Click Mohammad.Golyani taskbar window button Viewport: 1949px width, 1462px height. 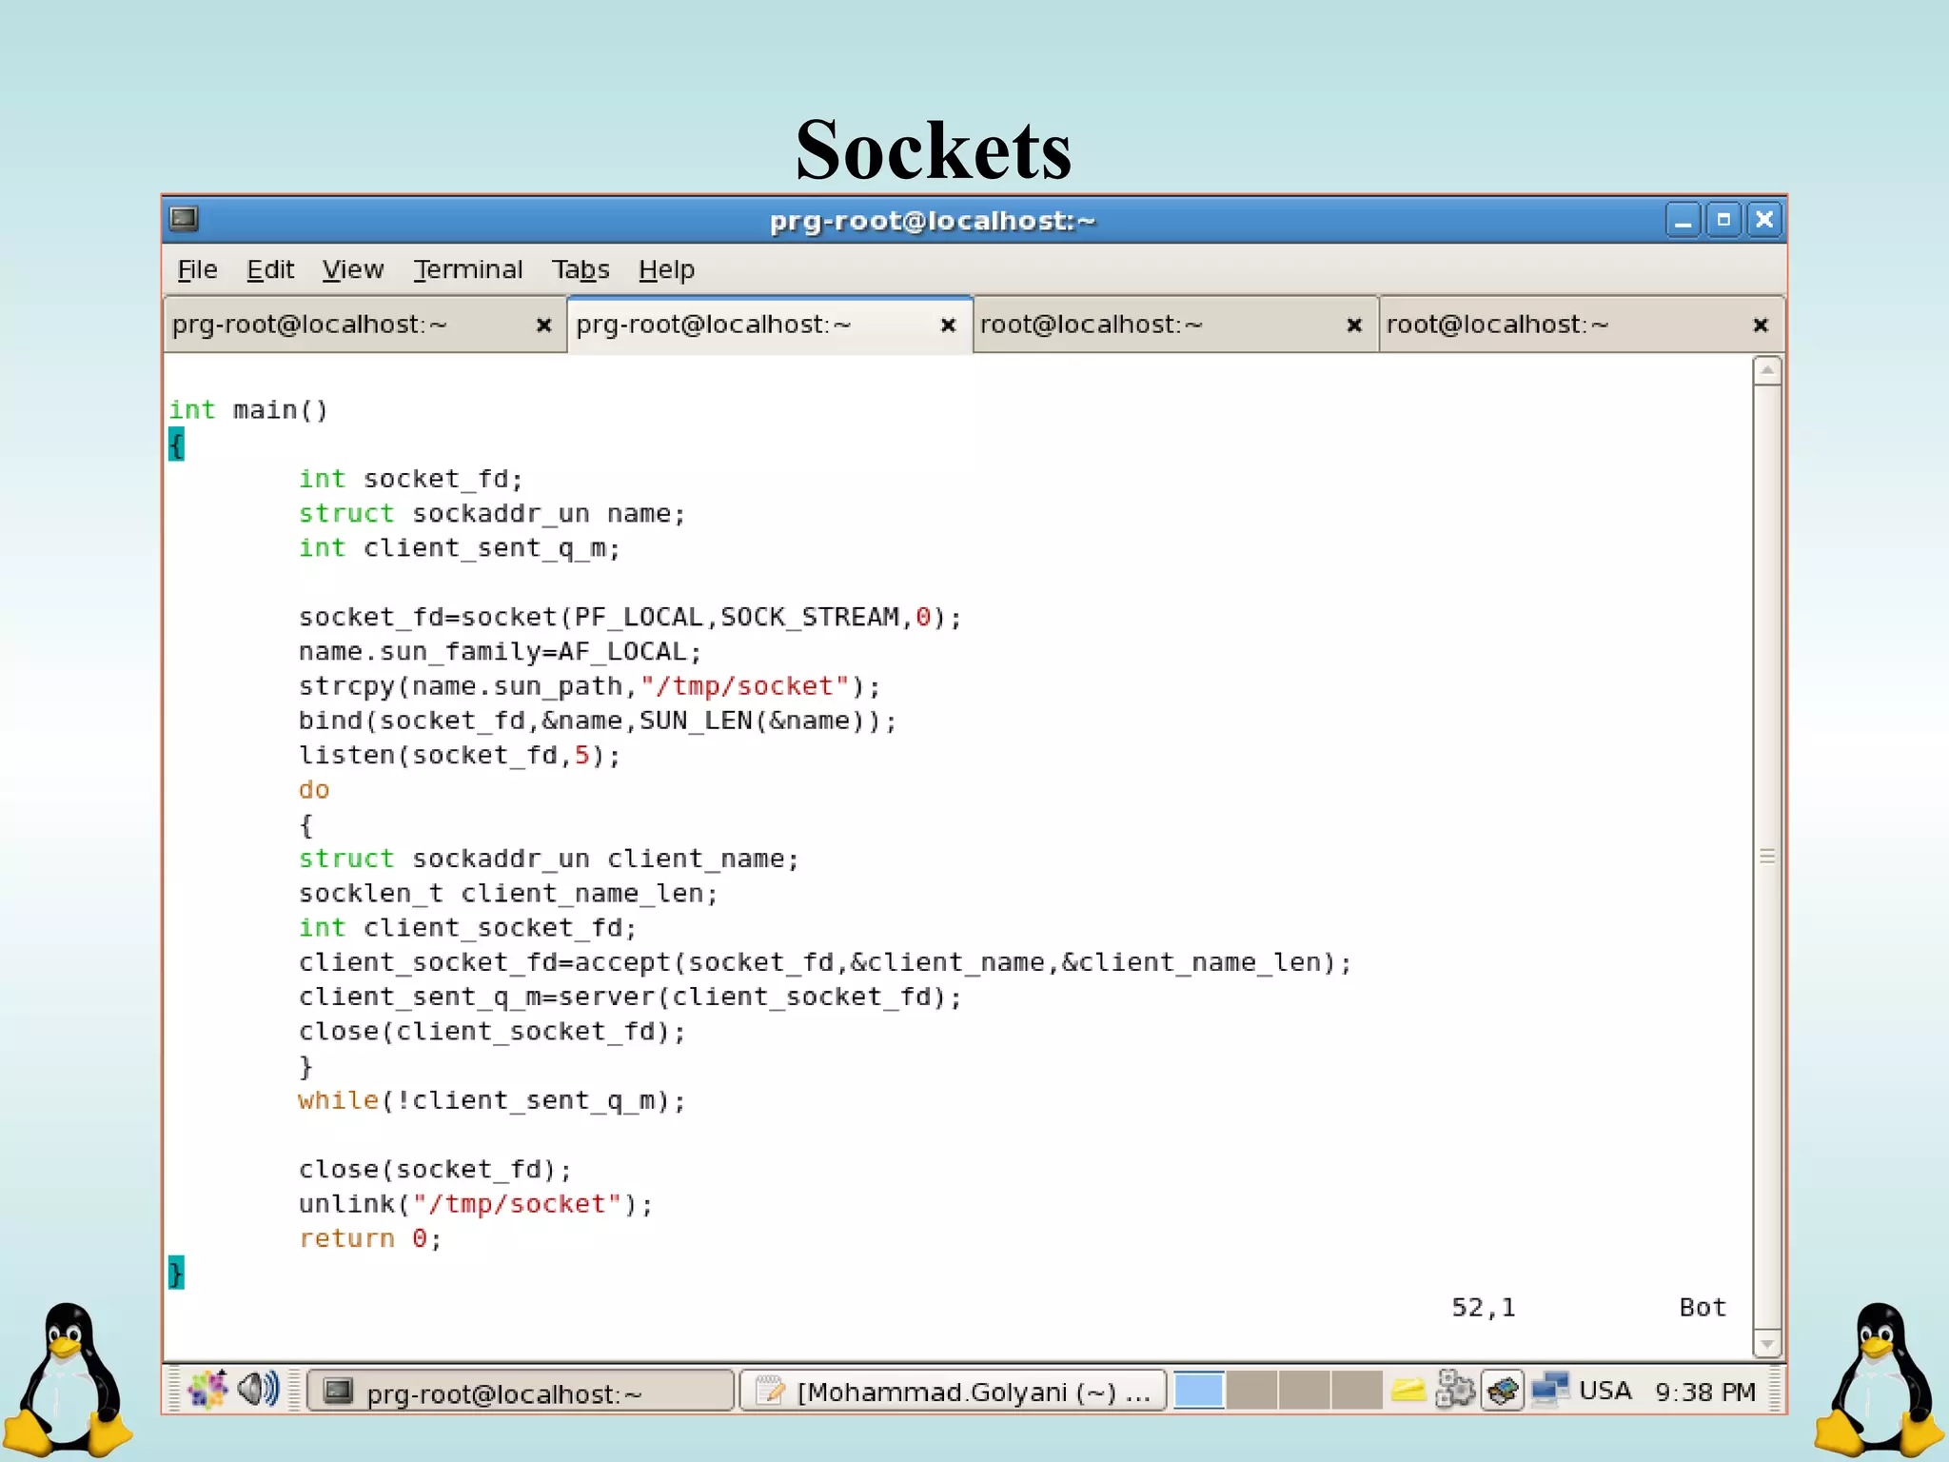[953, 1392]
